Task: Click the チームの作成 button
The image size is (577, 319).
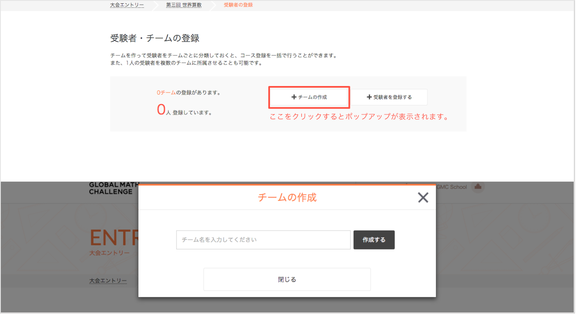Action: coord(309,97)
